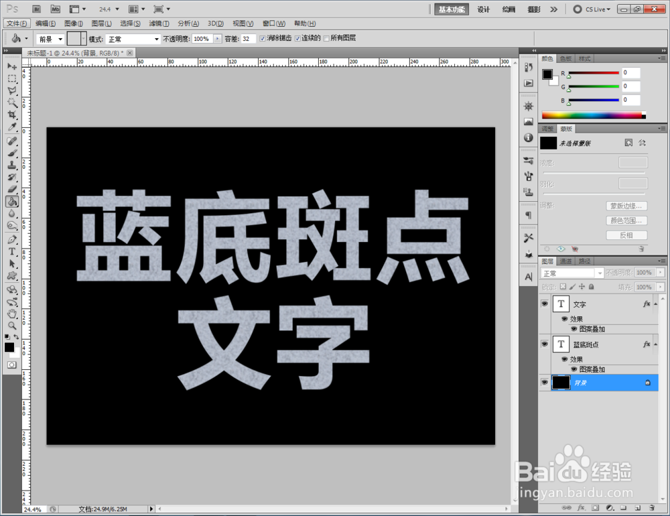
Task: Toggle Quick Mask mode icon
Action: coord(12,365)
